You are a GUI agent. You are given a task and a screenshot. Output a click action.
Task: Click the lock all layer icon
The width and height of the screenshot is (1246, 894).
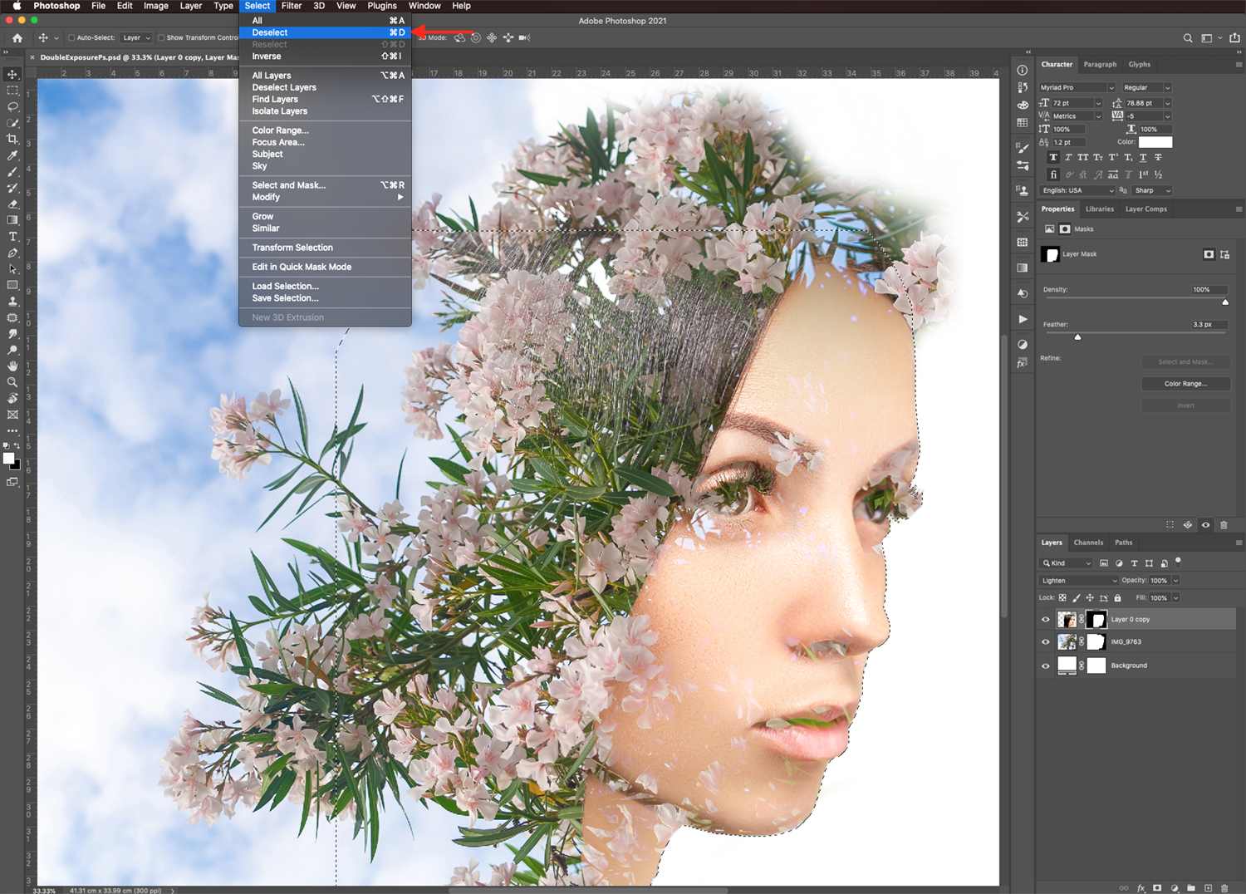coord(1117,598)
